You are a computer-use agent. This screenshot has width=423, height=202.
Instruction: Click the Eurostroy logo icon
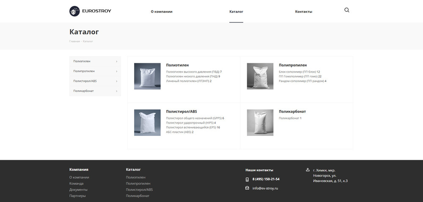pos(74,11)
